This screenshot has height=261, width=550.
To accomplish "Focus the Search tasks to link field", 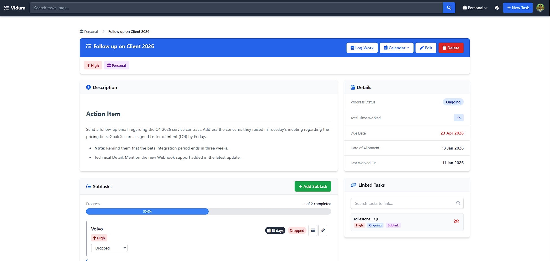I will (403, 203).
